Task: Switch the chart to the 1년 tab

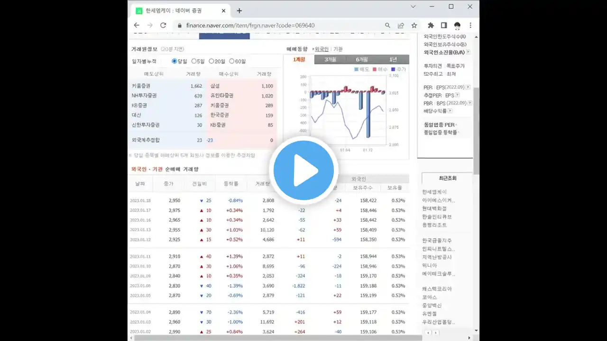Action: pos(393,59)
